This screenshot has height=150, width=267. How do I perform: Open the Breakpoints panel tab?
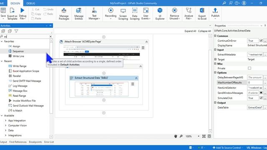point(35,142)
